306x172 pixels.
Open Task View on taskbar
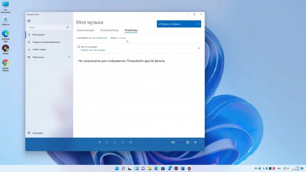[x=130, y=169]
